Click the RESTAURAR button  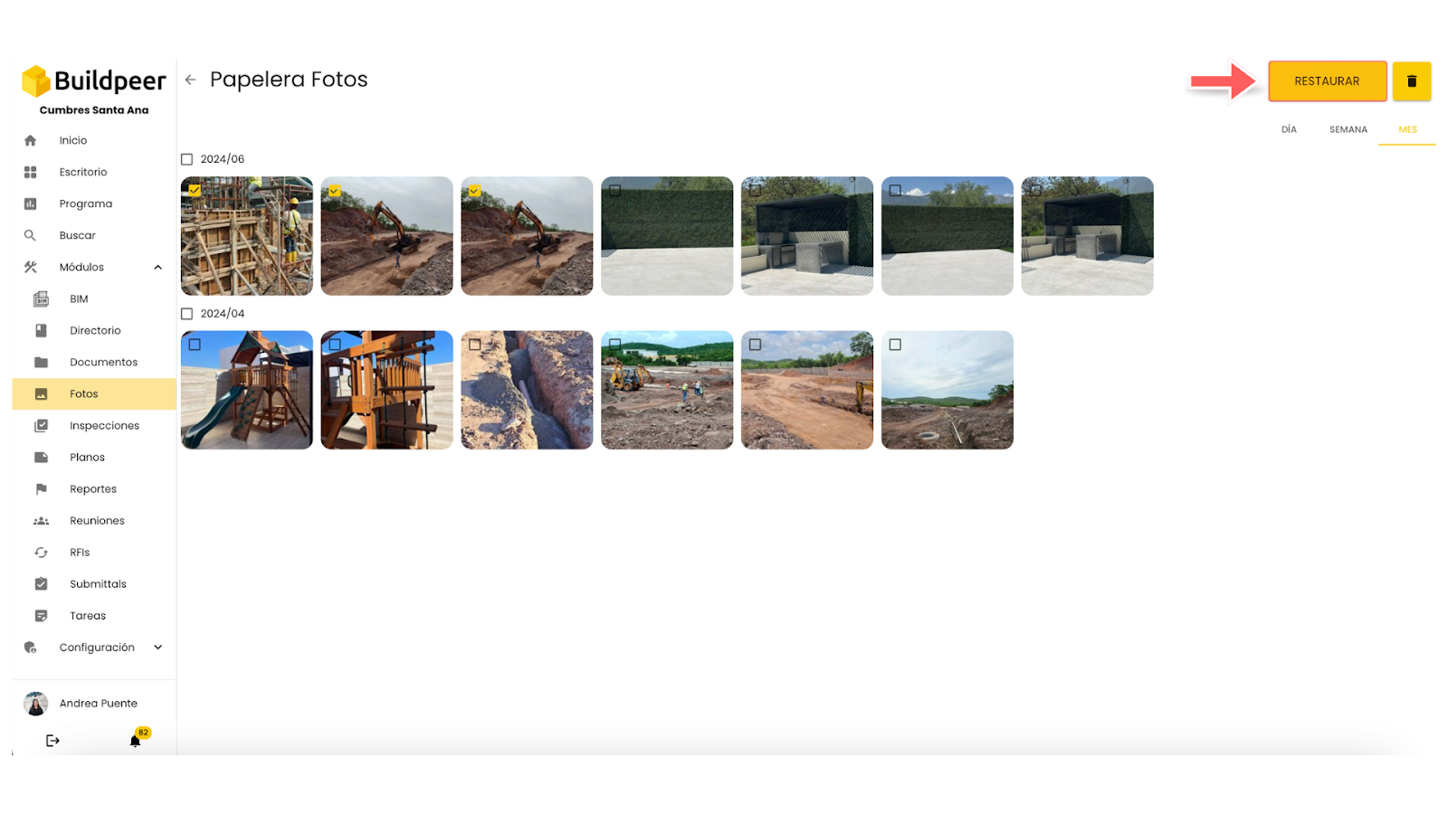point(1327,81)
